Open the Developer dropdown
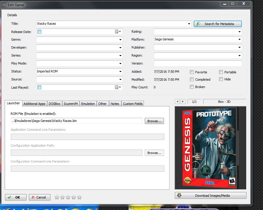This screenshot has height=210, width=263. 120,48
